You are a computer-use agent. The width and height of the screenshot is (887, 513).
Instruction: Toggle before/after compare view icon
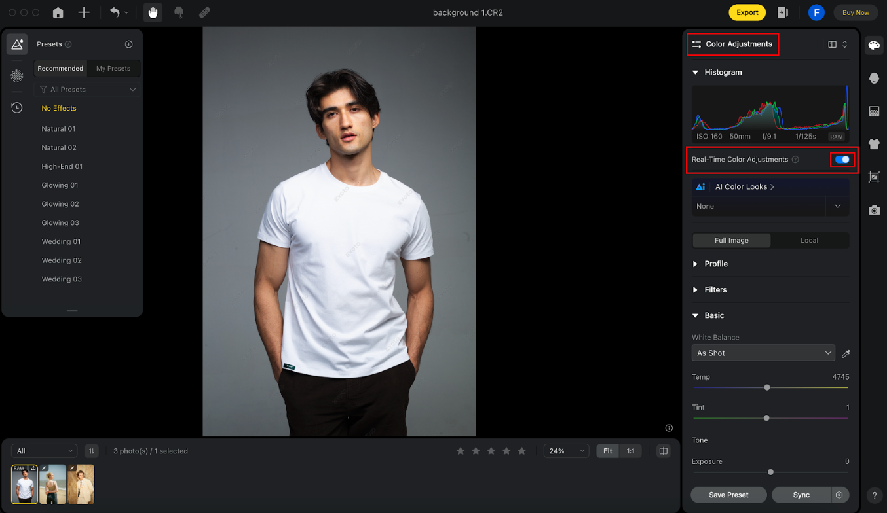point(663,451)
